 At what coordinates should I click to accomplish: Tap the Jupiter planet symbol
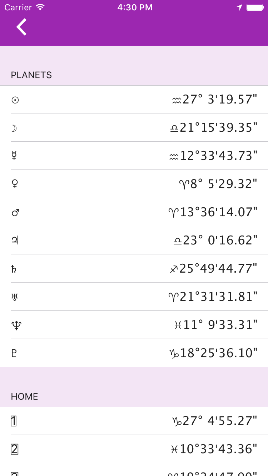[x=15, y=240]
